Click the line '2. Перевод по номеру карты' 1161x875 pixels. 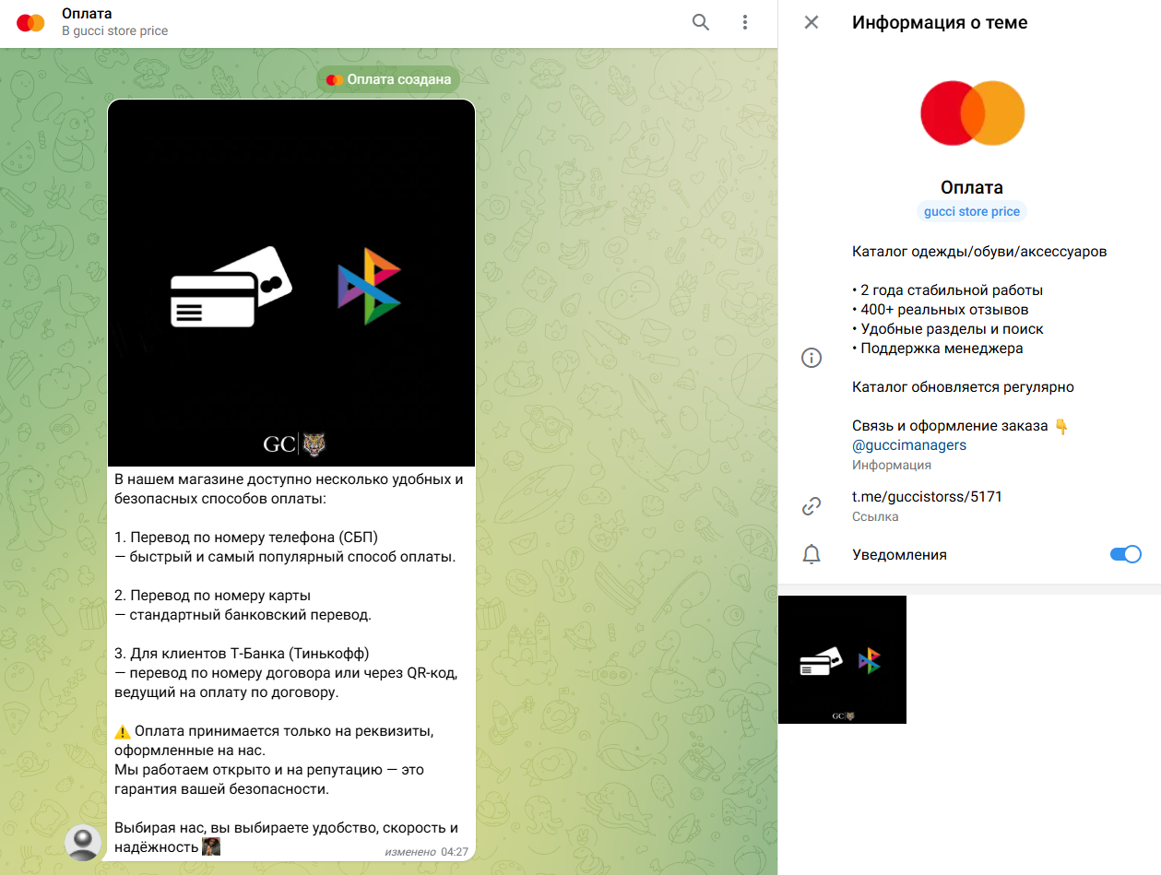(x=213, y=596)
